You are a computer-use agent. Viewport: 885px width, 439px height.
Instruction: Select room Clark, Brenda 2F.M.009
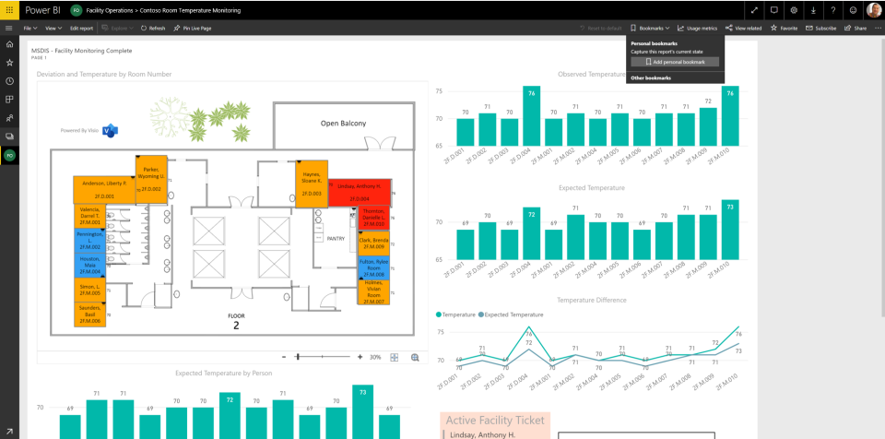click(373, 243)
